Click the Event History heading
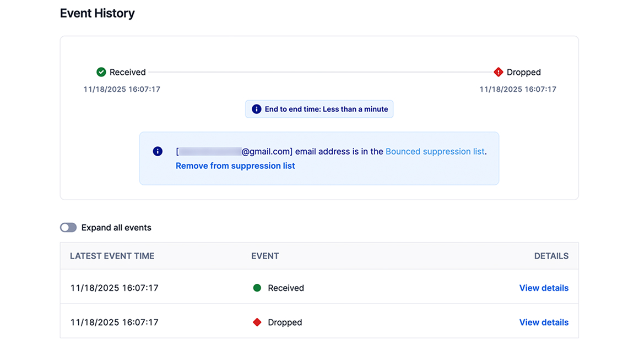This screenshot has height=352, width=639. coord(97,13)
